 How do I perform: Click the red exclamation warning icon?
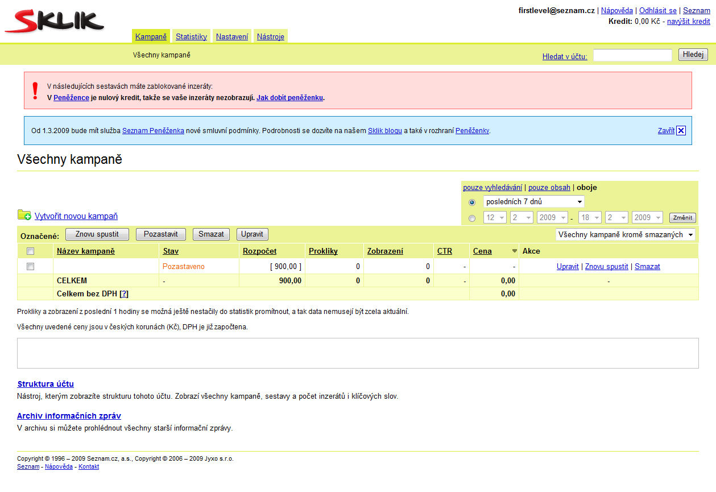tap(35, 90)
